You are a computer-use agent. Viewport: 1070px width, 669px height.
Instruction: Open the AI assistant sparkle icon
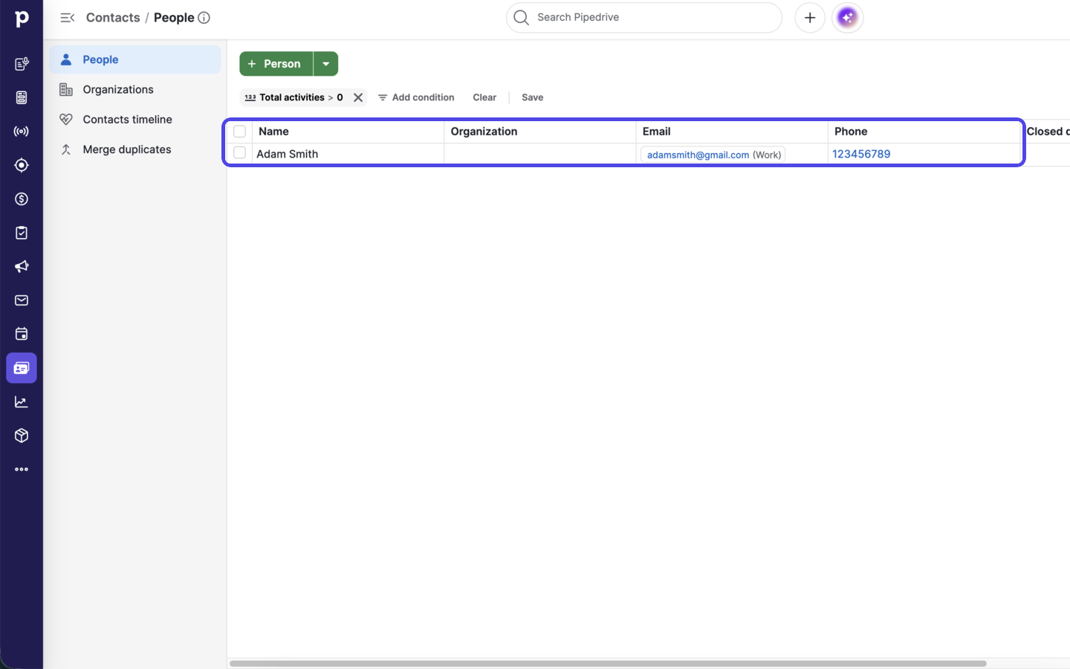(848, 18)
